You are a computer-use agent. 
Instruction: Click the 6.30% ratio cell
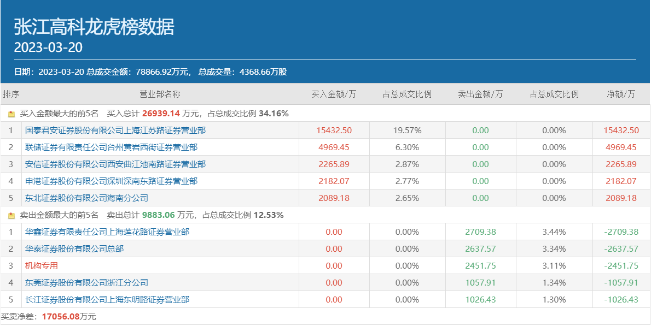click(408, 147)
